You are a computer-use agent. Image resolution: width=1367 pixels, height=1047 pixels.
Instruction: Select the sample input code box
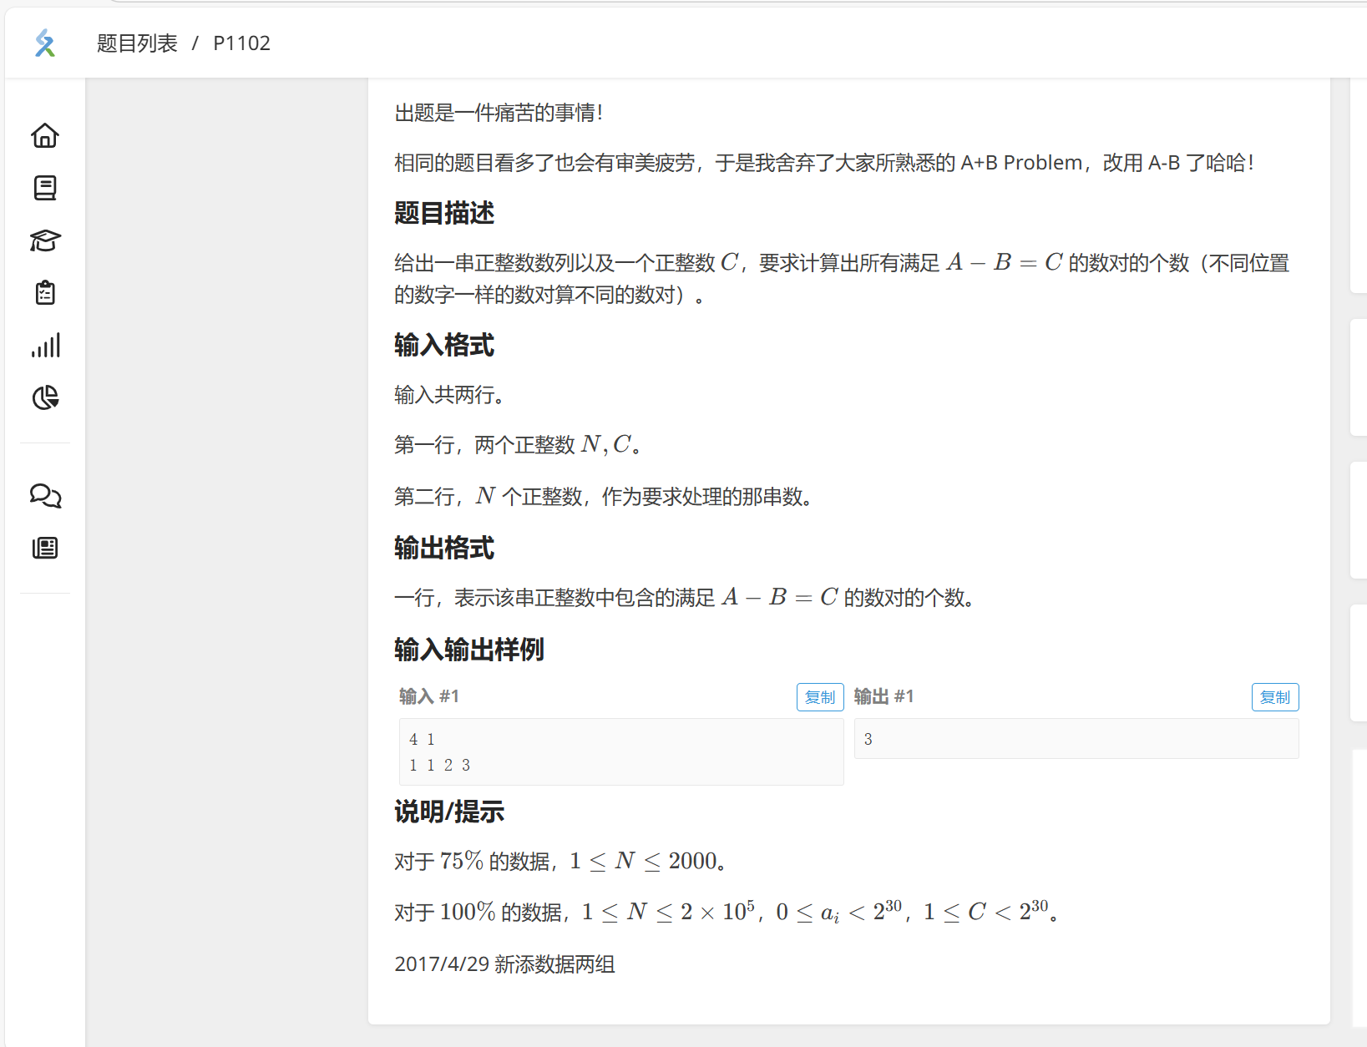(x=620, y=751)
